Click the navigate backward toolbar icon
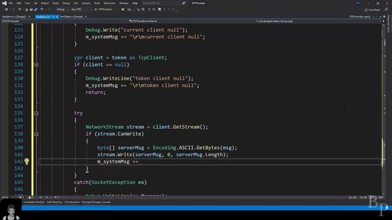 coord(6,10)
